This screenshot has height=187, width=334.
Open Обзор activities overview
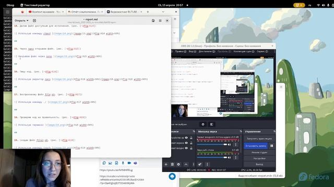(x=10, y=5)
